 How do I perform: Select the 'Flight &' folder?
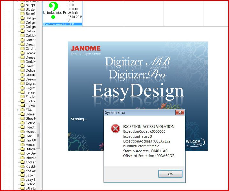click(x=30, y=101)
